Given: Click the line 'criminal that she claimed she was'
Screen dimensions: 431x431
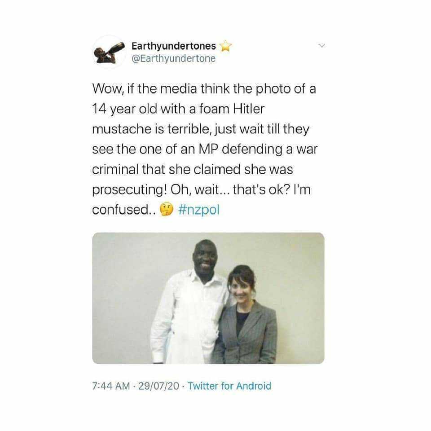Looking at the screenshot, I should coord(193,169).
